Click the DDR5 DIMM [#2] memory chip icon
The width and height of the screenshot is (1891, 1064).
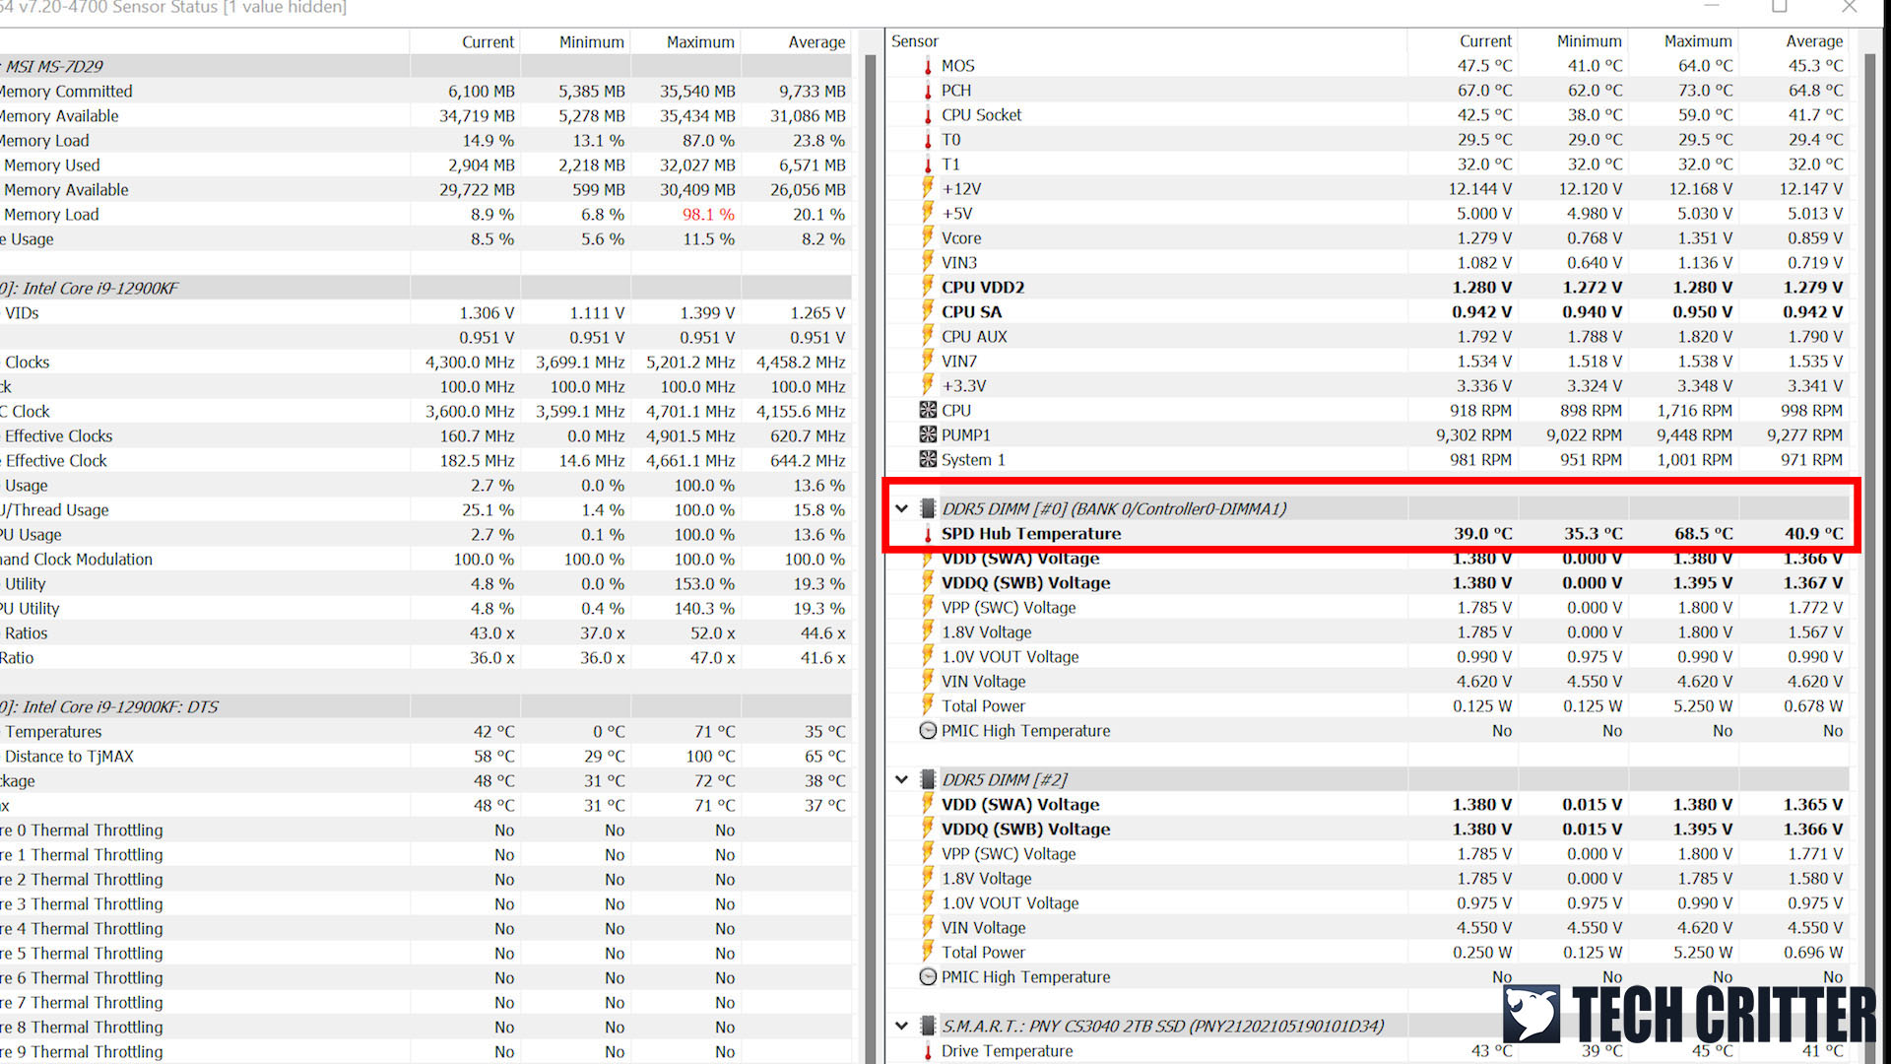tap(928, 779)
